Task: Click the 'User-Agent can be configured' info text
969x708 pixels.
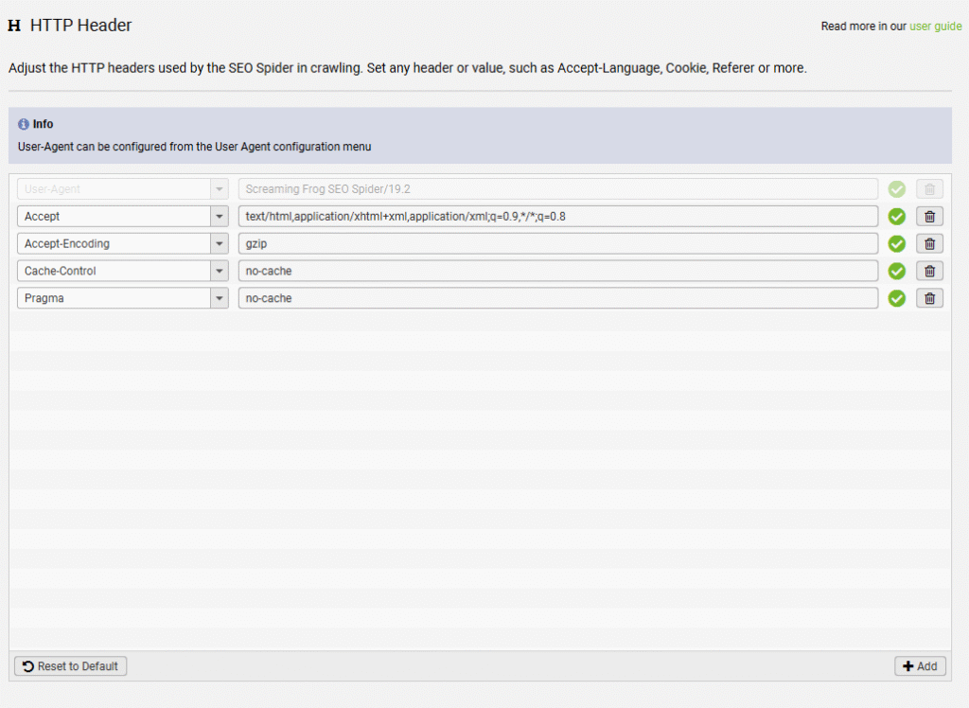Action: click(x=194, y=147)
